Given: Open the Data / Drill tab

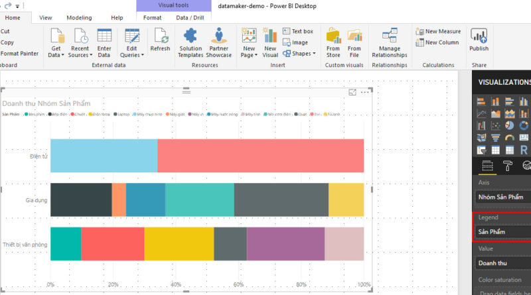Looking at the screenshot, I should (x=190, y=18).
